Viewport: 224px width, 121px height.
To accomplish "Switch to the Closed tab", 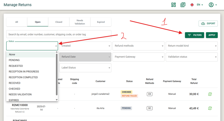I will [59, 22].
